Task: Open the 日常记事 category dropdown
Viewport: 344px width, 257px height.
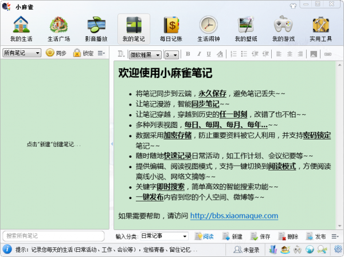Action: (x=164, y=236)
